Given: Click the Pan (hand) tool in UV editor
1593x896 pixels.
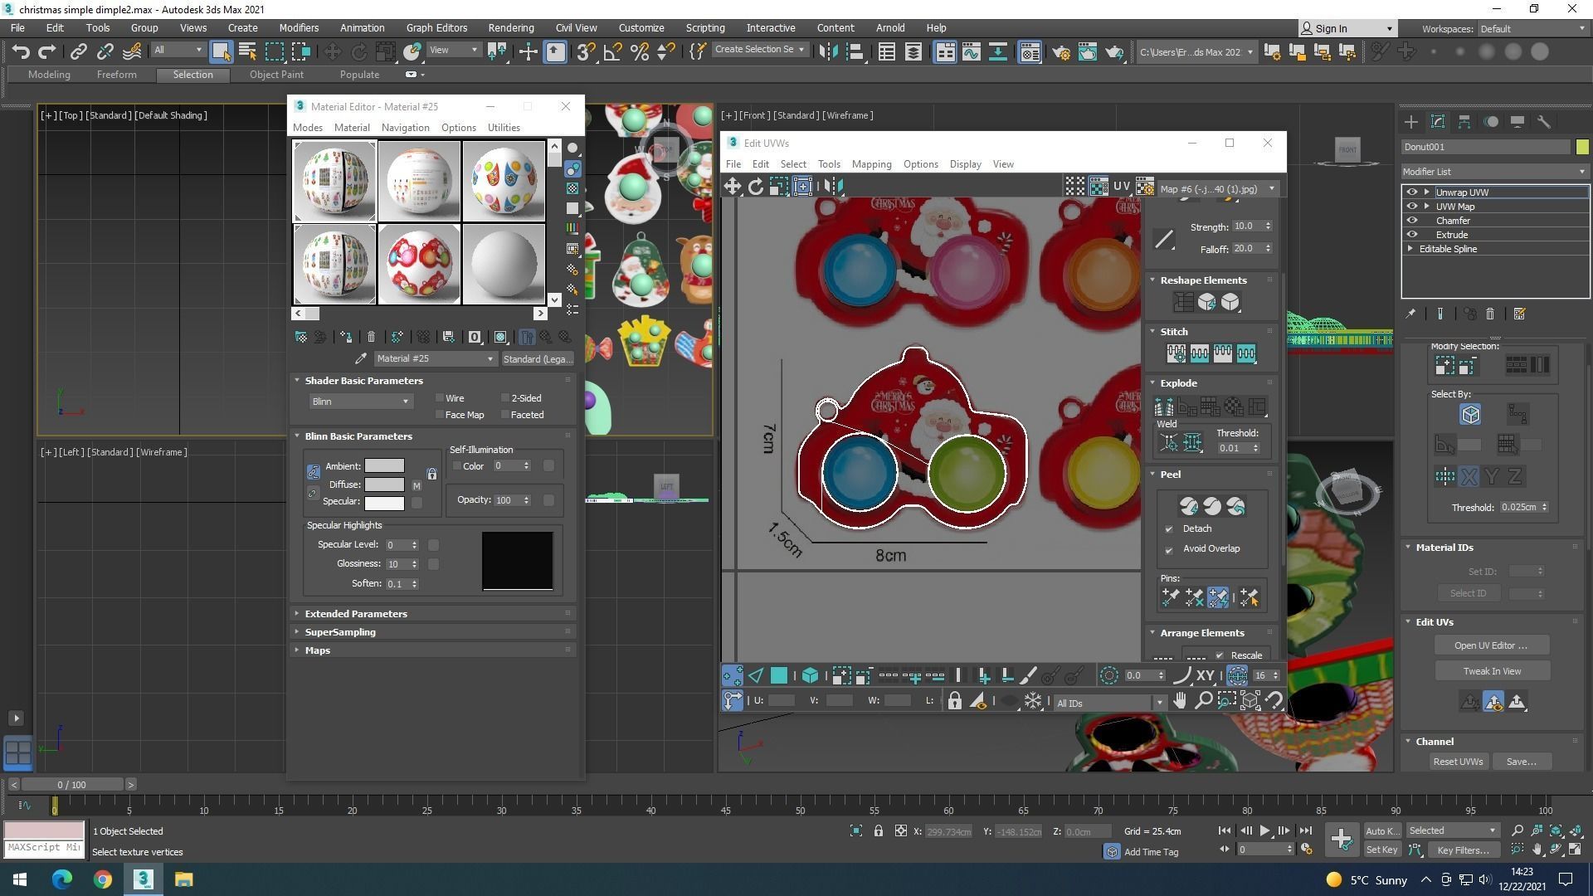Looking at the screenshot, I should pos(1179,702).
